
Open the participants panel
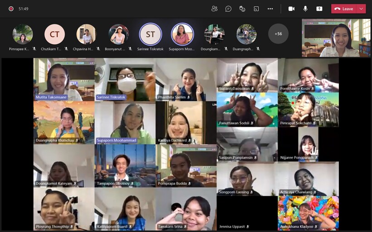coord(215,9)
